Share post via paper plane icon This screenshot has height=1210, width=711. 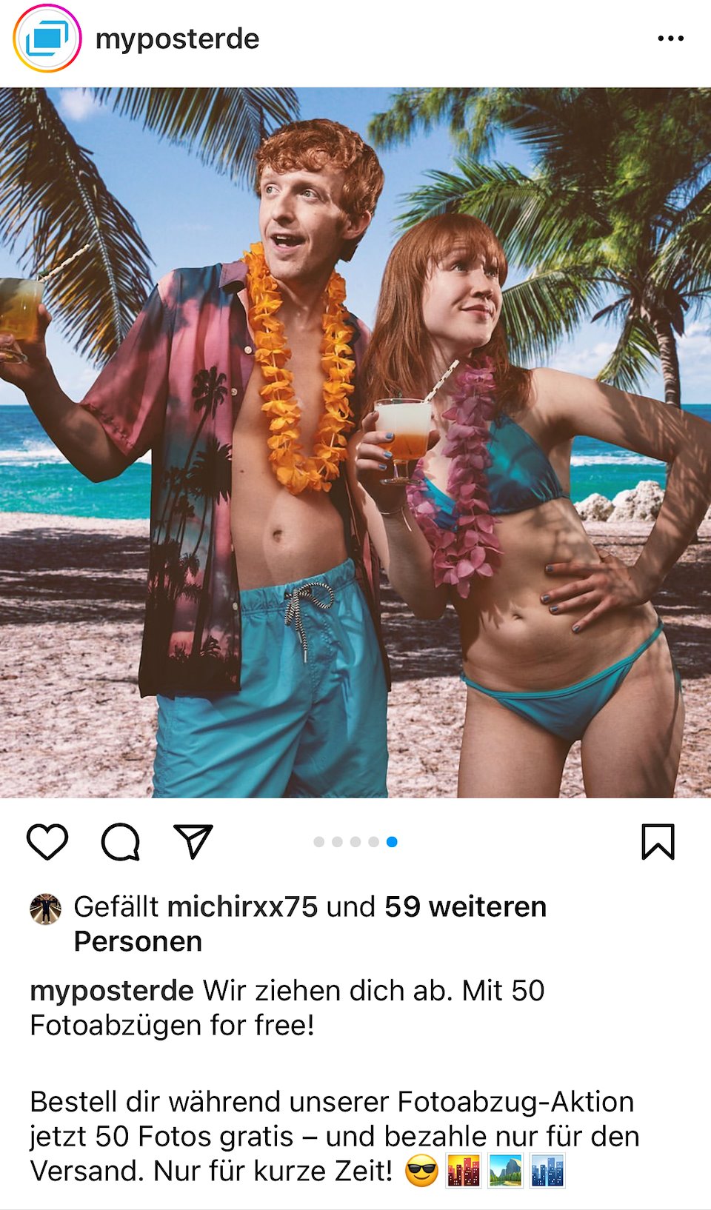point(193,841)
